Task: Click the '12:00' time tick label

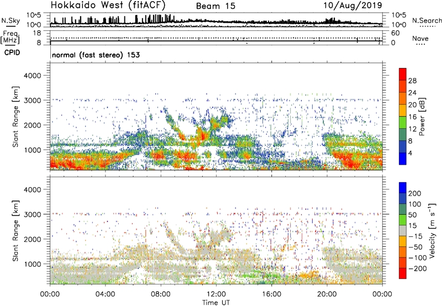Action: click(x=216, y=294)
